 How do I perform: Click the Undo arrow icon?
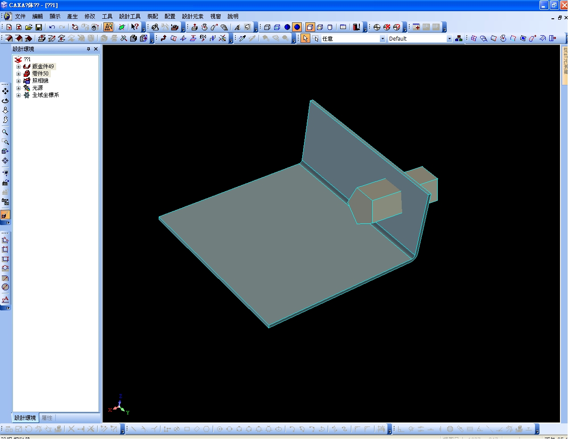(x=52, y=27)
